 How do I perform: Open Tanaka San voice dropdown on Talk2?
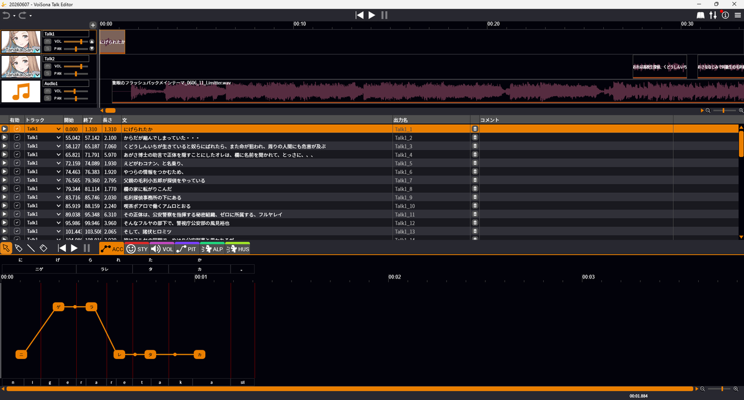[37, 74]
